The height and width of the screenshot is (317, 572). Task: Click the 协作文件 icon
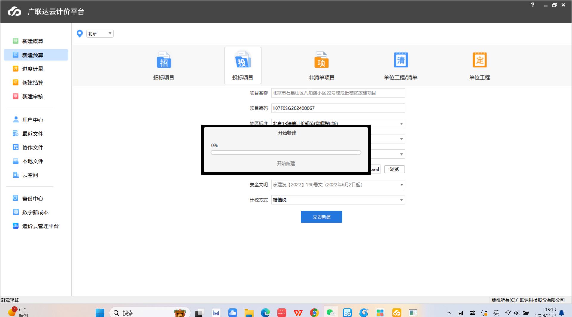(15, 147)
